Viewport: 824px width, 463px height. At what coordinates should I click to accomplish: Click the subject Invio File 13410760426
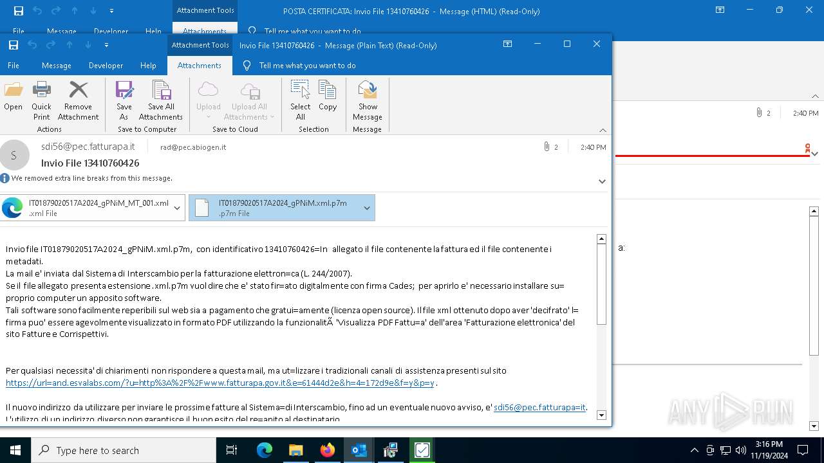coord(90,163)
